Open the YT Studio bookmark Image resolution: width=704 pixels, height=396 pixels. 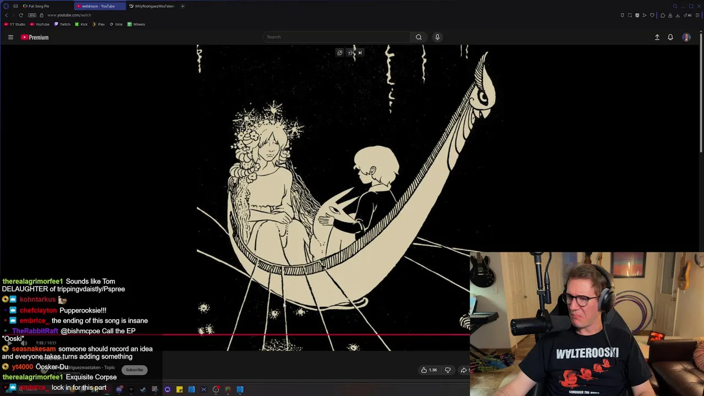pyautogui.click(x=14, y=24)
